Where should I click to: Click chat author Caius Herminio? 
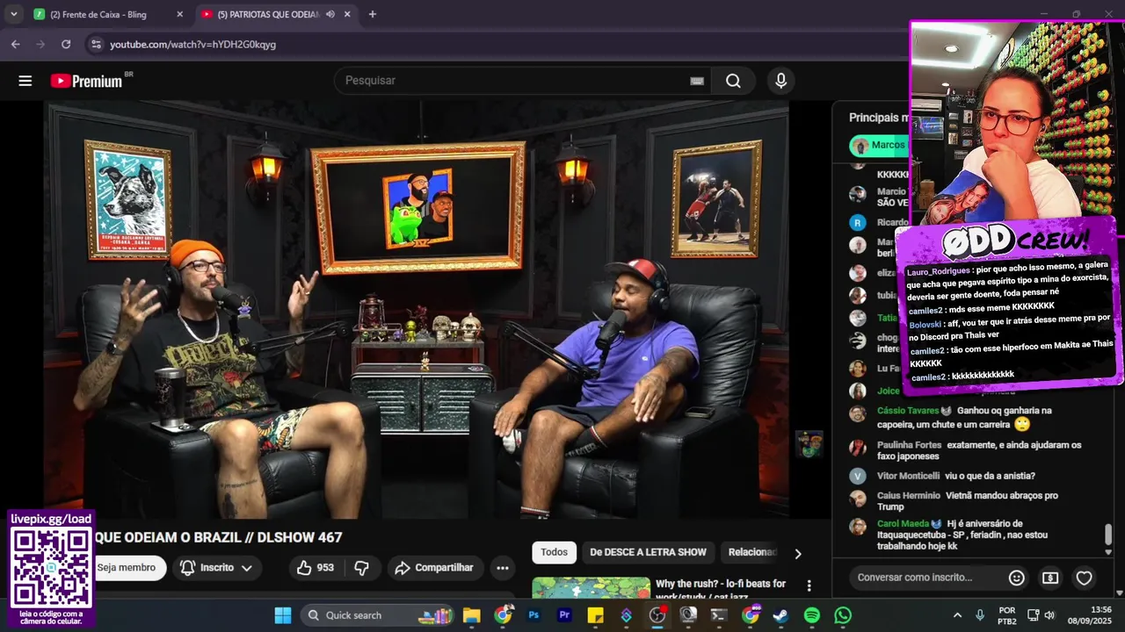pos(908,495)
